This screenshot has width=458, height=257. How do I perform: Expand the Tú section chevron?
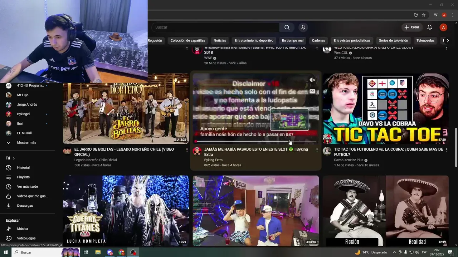(x=14, y=158)
